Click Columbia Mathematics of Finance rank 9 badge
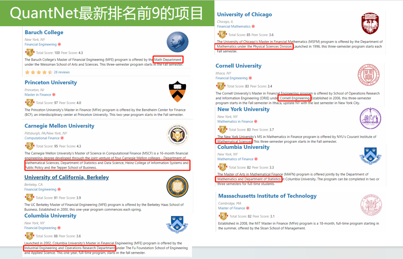The image size is (403, 259). [223, 167]
